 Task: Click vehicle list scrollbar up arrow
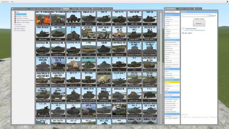(x=161, y=11)
